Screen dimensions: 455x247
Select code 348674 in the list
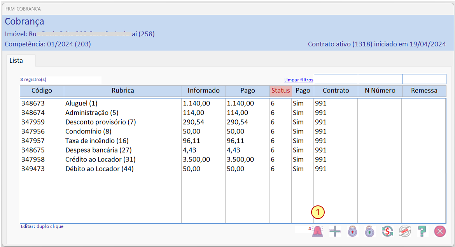pos(33,113)
